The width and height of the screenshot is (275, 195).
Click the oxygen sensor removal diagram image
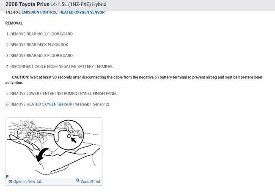tap(54, 148)
